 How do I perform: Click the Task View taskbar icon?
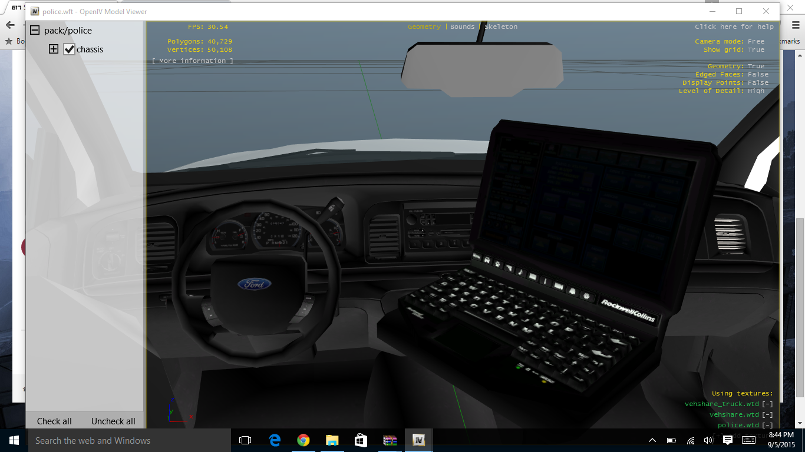[245, 440]
